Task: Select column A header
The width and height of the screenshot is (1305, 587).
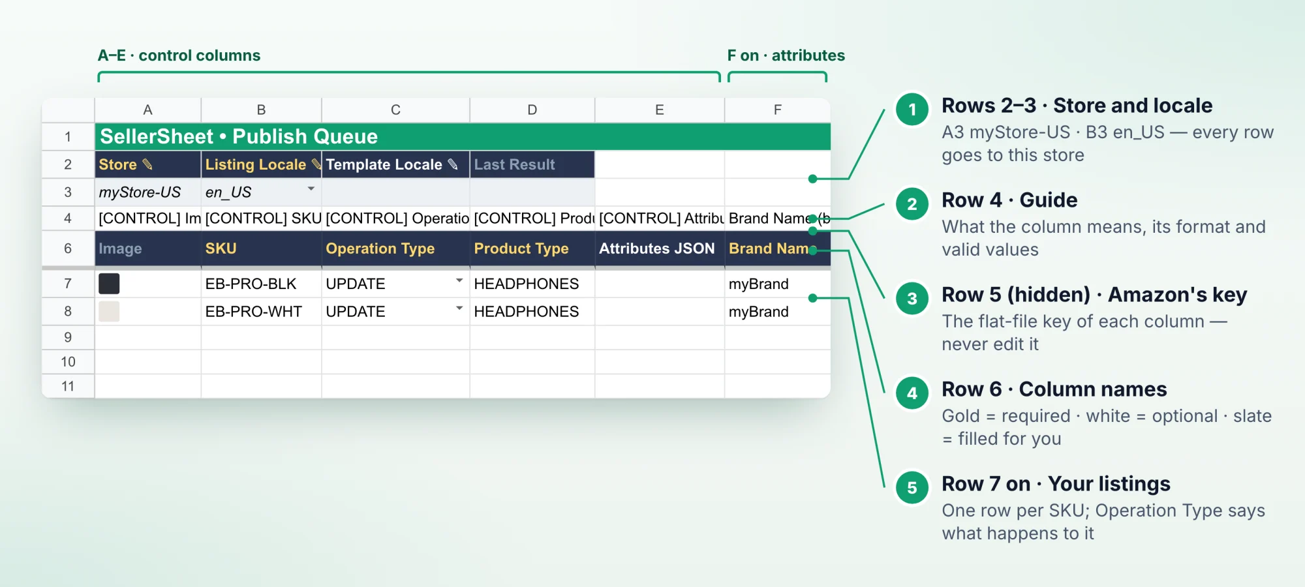Action: [x=148, y=110]
